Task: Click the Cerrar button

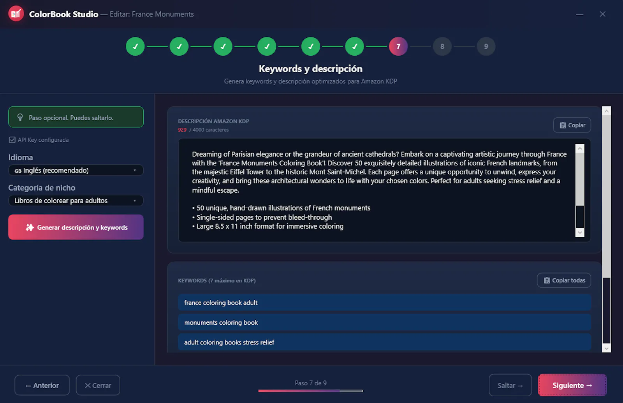Action: [x=98, y=385]
